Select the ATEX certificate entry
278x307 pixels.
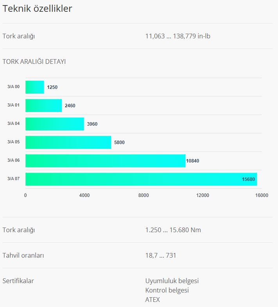point(152,300)
